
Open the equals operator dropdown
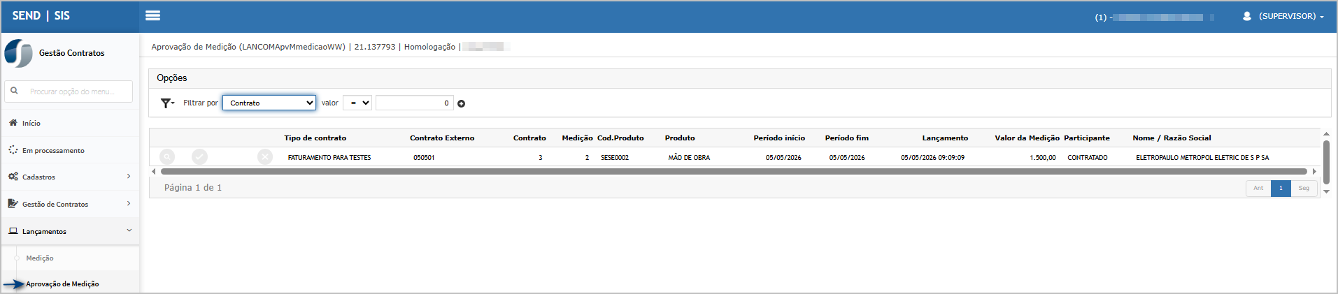point(357,103)
